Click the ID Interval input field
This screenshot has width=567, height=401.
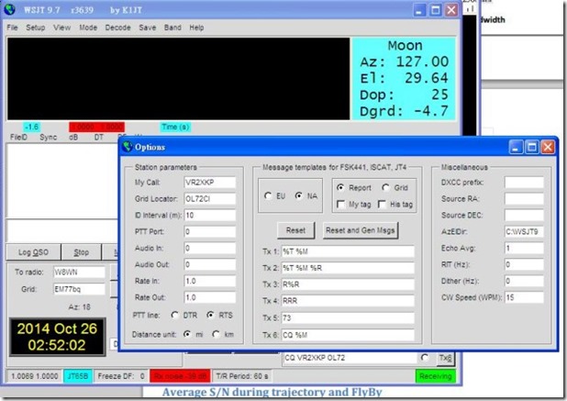click(210, 215)
